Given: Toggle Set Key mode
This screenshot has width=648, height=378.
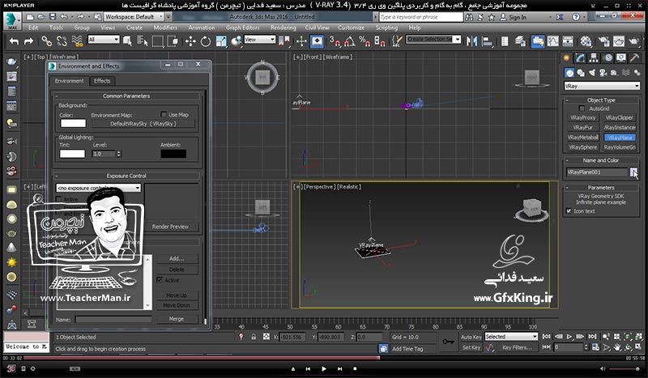Looking at the screenshot, I should coord(471,347).
